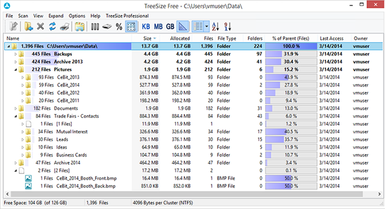Click the CeBit_2014_Booth_Back.bmp image icon

[x=28, y=186]
